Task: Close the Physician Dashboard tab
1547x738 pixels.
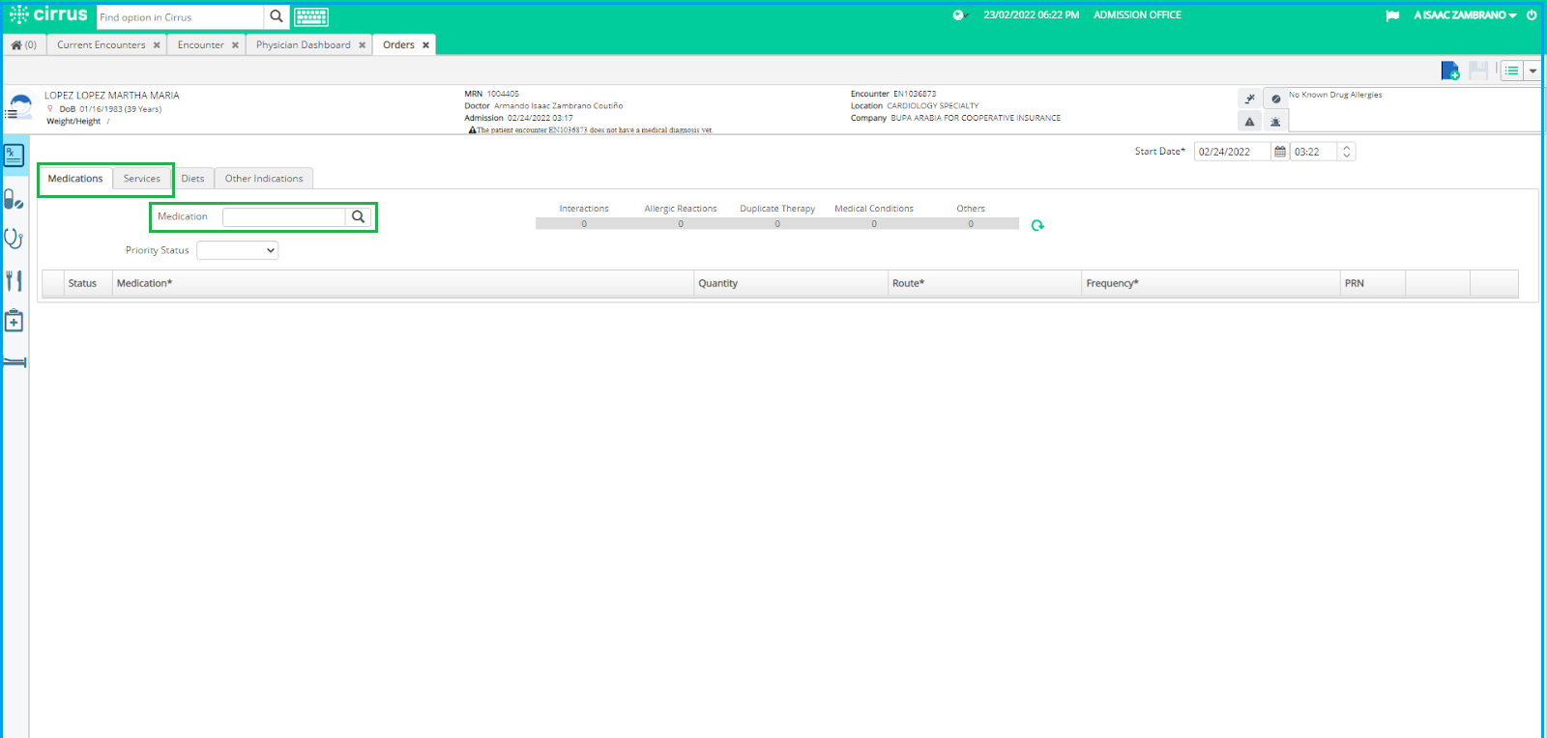Action: click(363, 45)
